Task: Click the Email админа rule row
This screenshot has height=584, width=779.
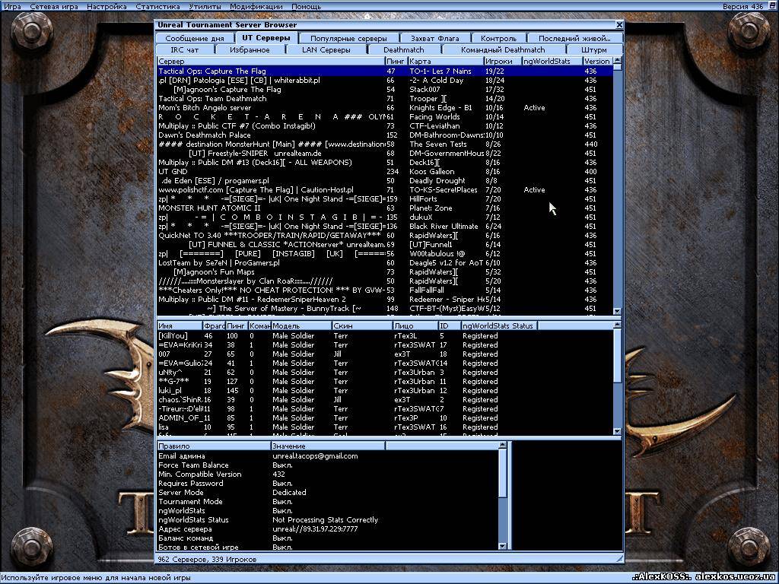Action: pyautogui.click(x=328, y=456)
